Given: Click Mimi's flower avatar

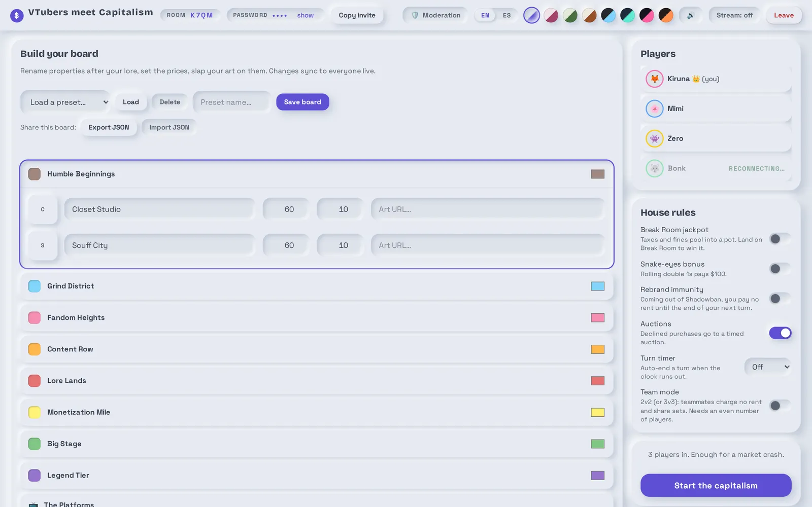Looking at the screenshot, I should (x=655, y=108).
